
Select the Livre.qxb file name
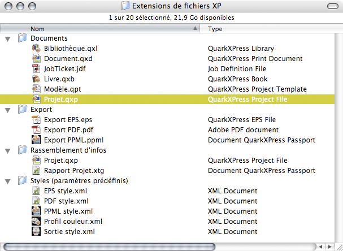[x=59, y=79]
